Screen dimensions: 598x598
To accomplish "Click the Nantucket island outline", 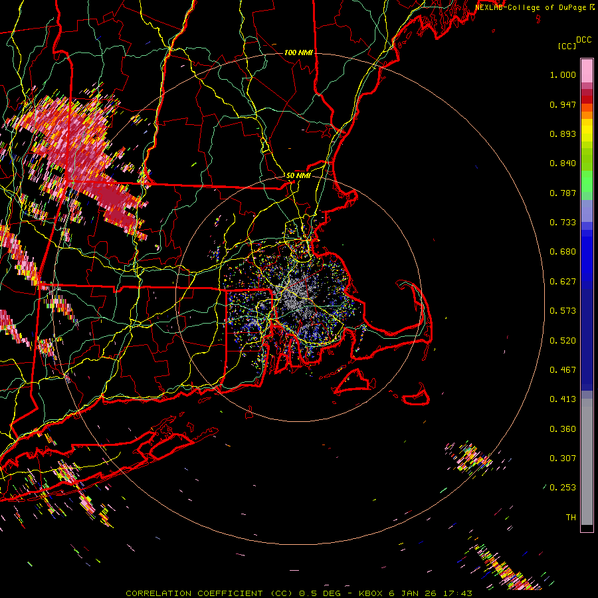I will click(x=416, y=395).
